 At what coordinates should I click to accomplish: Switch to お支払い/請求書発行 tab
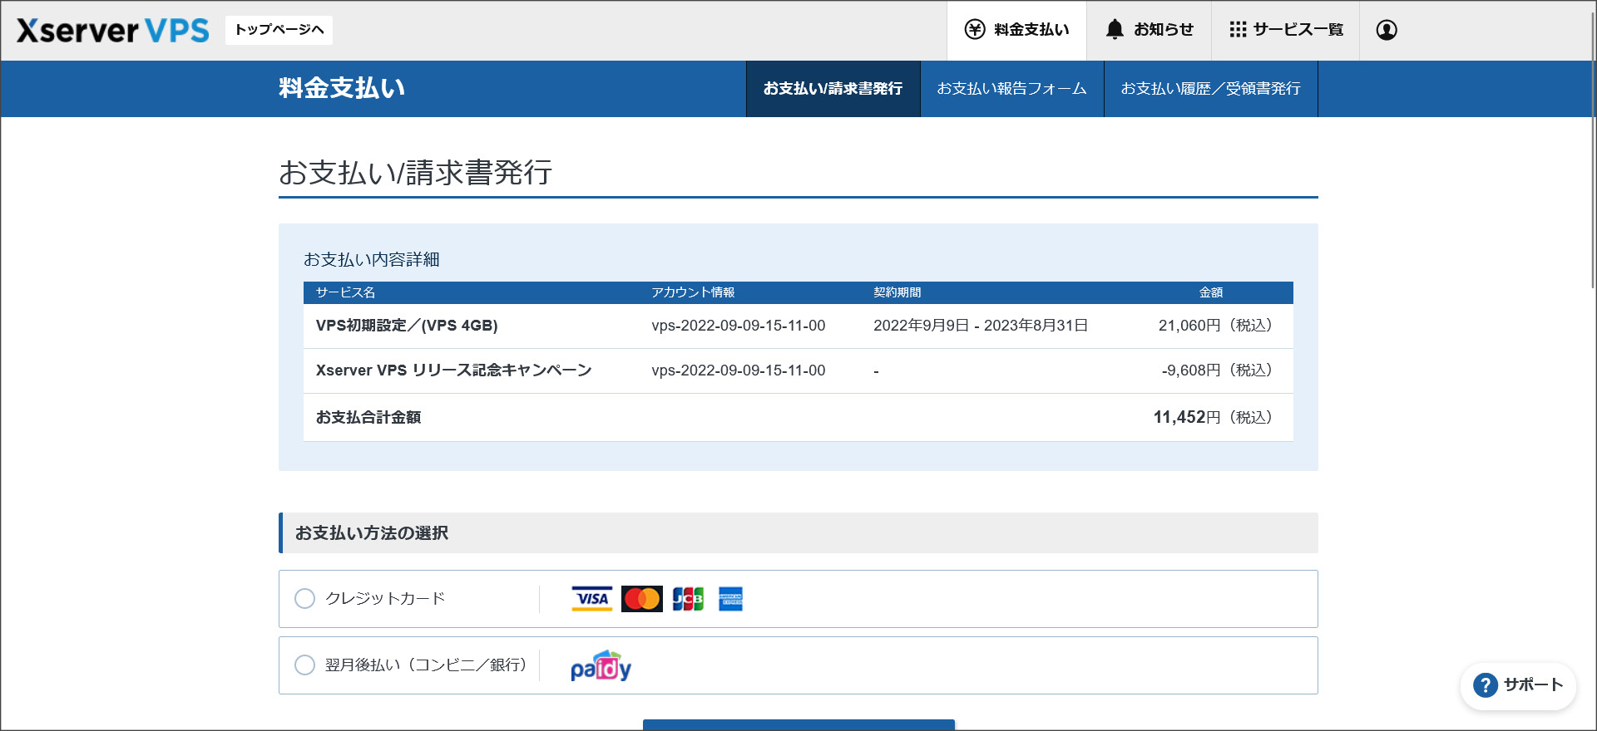click(833, 89)
